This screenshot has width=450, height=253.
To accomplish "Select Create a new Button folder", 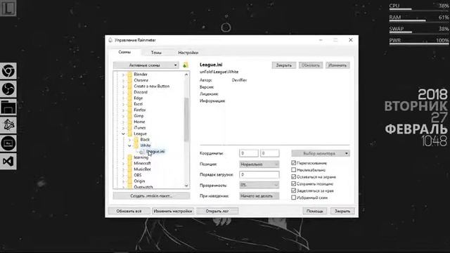I will [x=152, y=86].
